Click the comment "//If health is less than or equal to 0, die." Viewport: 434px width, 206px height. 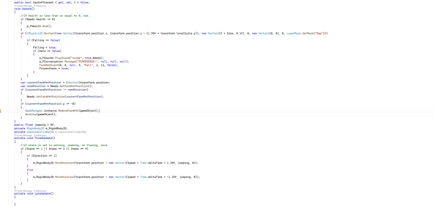click(x=55, y=16)
